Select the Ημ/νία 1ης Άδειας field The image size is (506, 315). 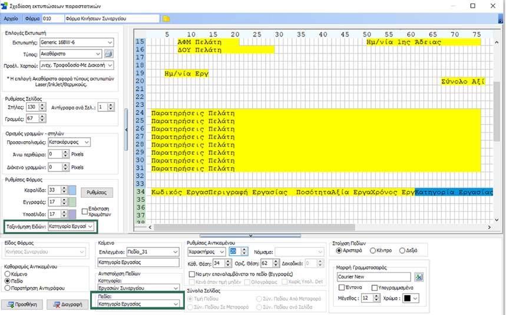[x=424, y=42]
